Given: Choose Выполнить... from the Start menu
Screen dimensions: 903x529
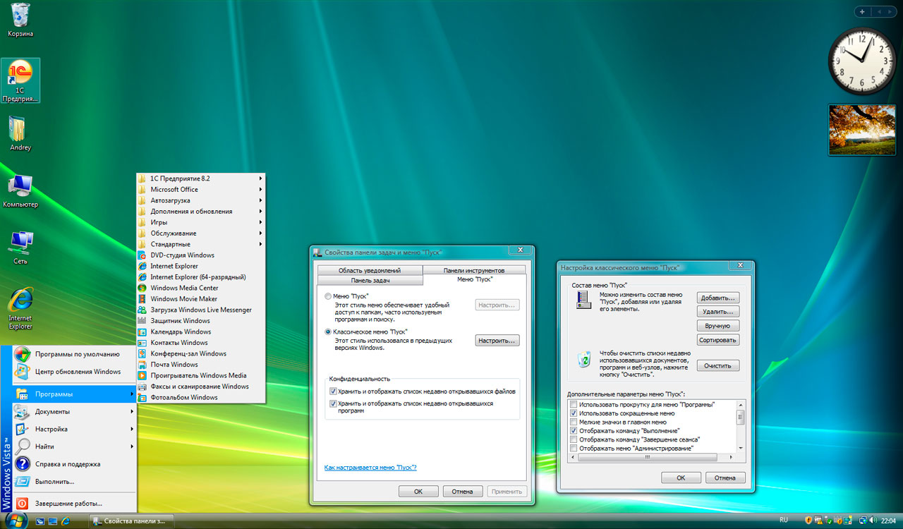Looking at the screenshot, I should 54,482.
